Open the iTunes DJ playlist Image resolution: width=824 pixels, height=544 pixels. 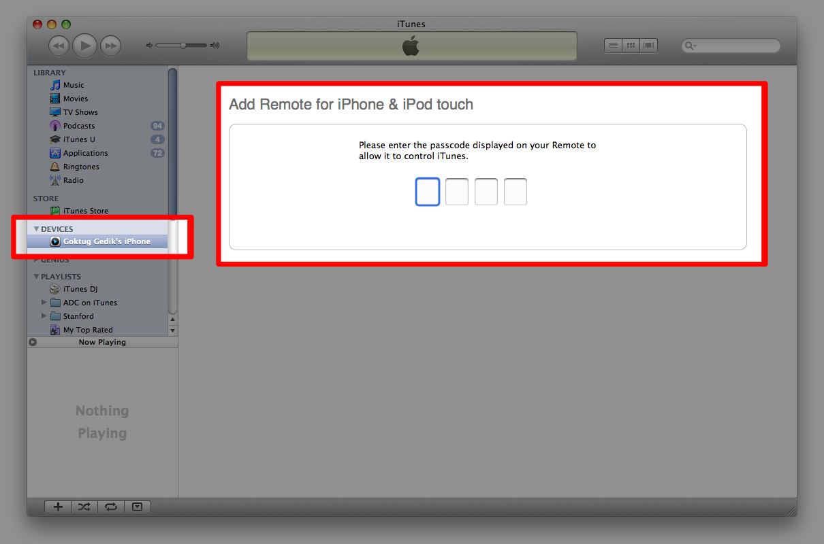[x=80, y=289]
